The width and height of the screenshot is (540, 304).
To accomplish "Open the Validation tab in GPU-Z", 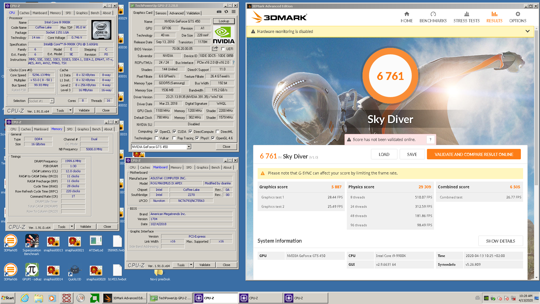I will (193, 13).
